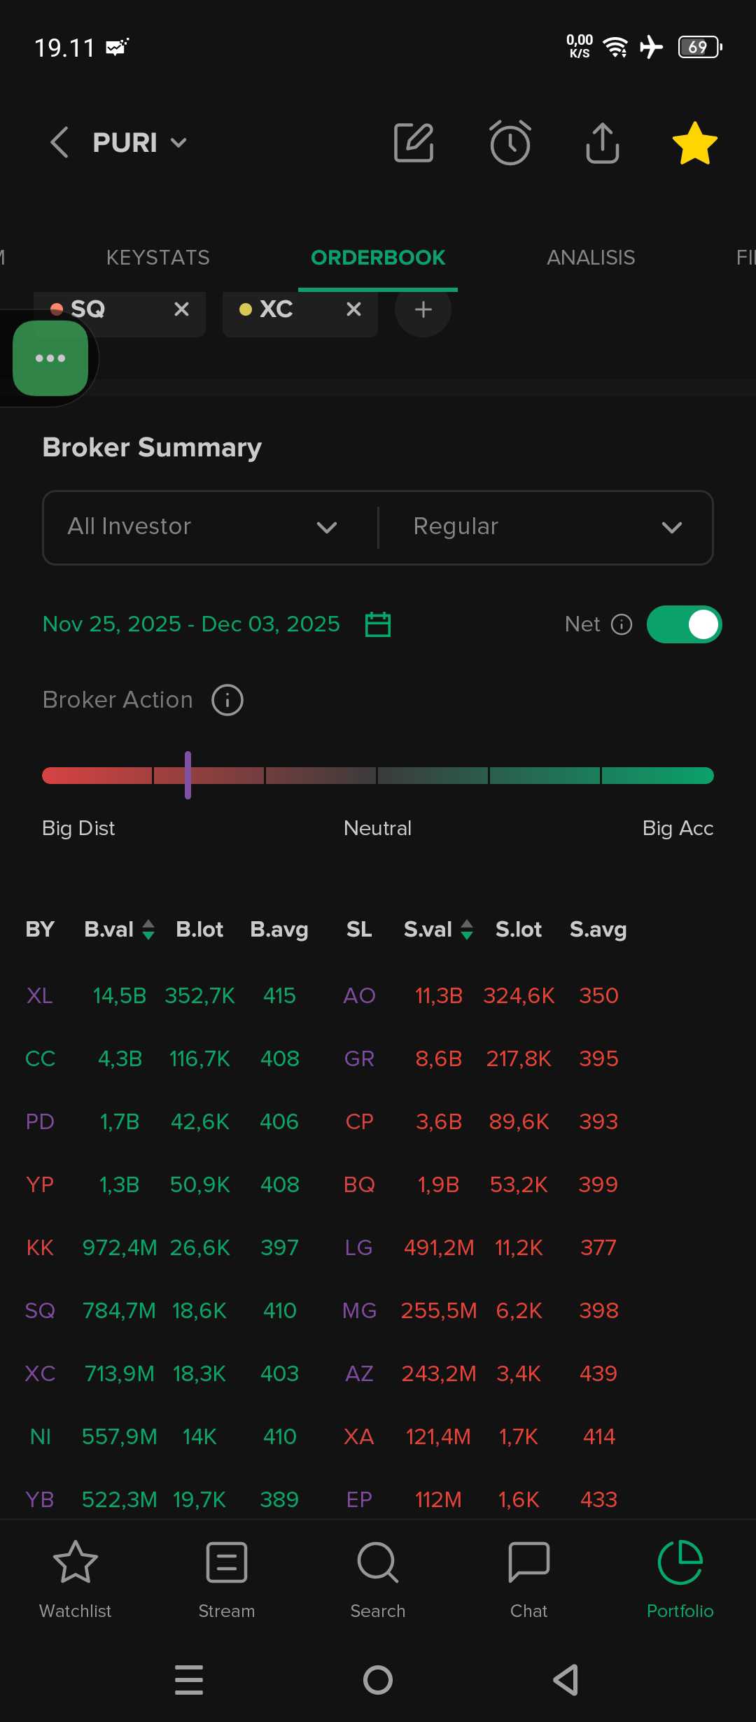Tap the info icon beside Net
The width and height of the screenshot is (756, 1722).
click(x=622, y=624)
